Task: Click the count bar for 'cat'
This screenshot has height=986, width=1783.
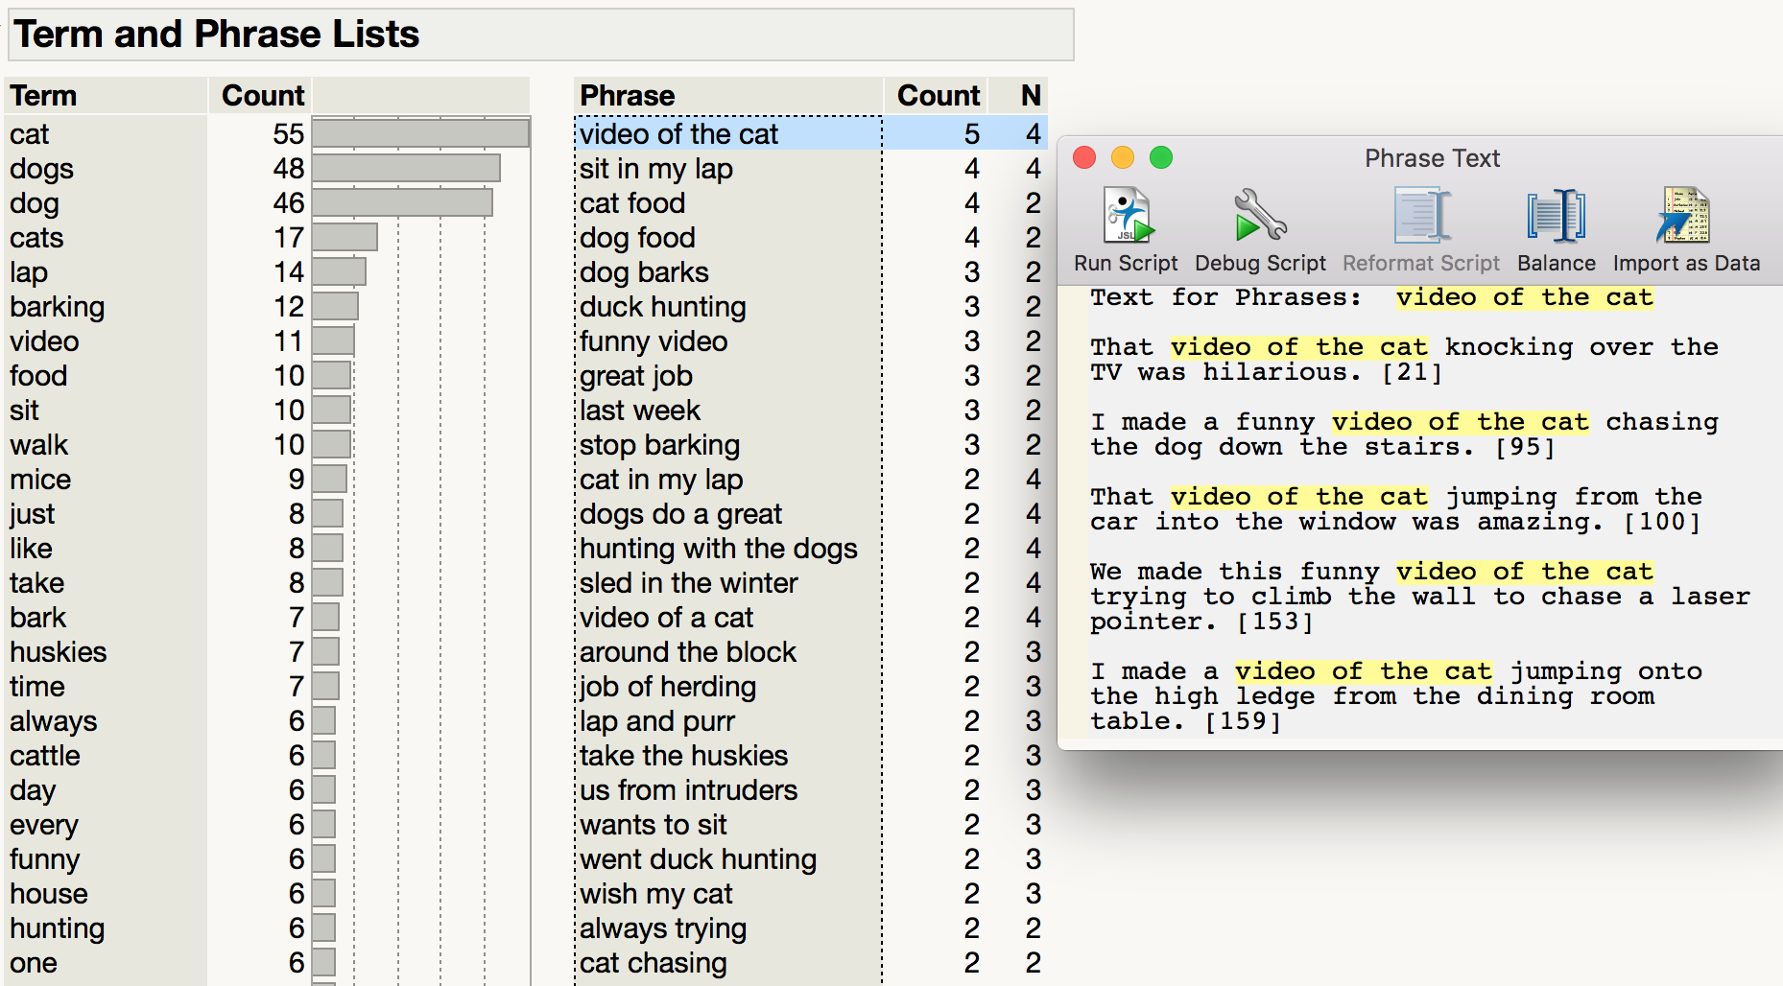Action: tap(420, 133)
